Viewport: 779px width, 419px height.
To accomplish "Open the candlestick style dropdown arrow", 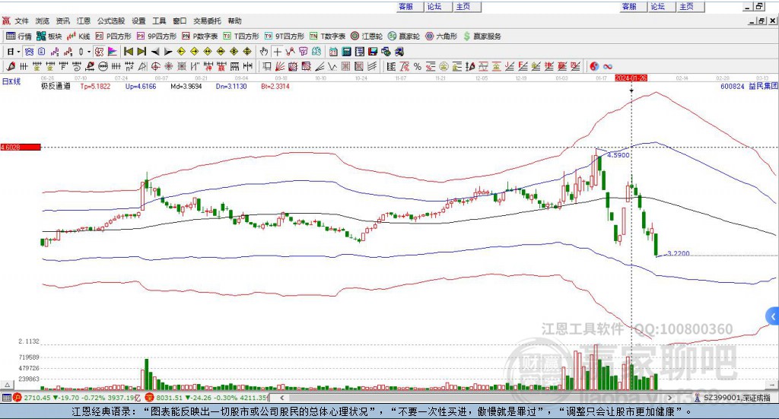I will [x=89, y=52].
